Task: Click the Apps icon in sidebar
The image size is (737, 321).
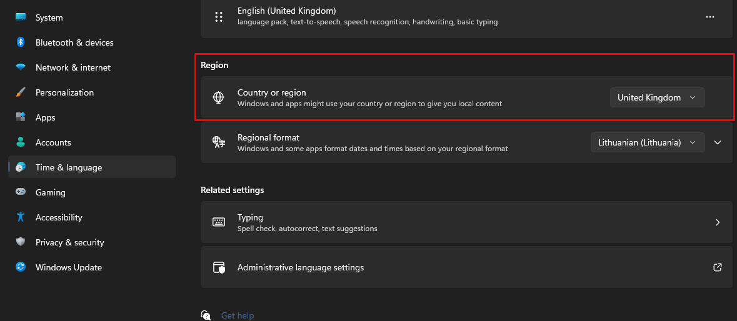Action: tap(21, 117)
